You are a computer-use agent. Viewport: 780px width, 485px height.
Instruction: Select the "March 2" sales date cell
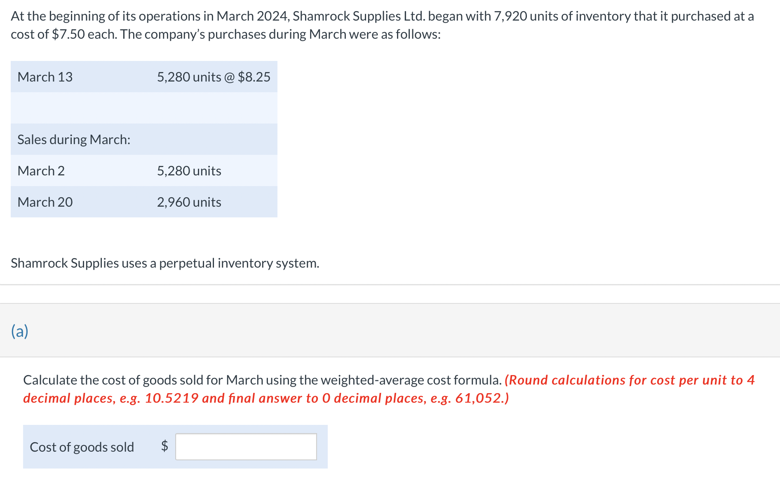pos(41,171)
